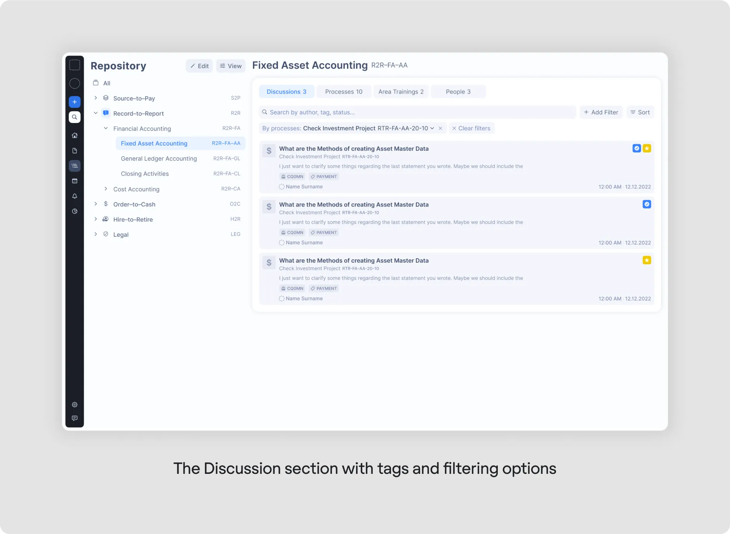This screenshot has width=730, height=534.
Task: Open the pie chart analytics icon
Action: coord(75,211)
